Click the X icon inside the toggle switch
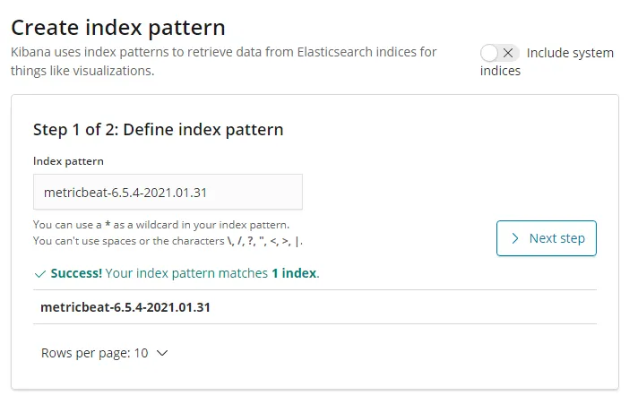 coord(508,53)
